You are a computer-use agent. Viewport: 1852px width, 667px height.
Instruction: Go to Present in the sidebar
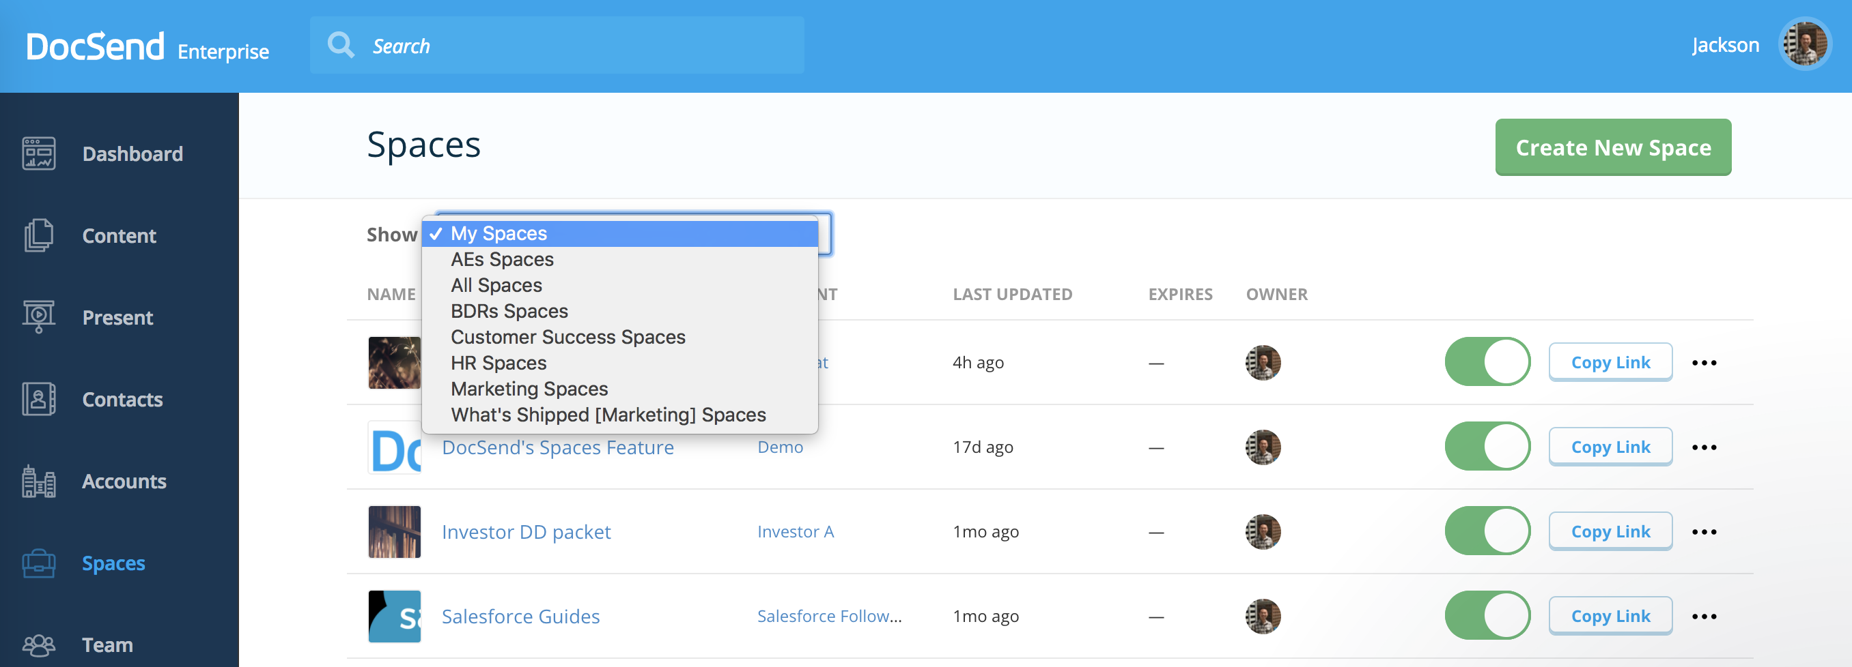pos(117,317)
